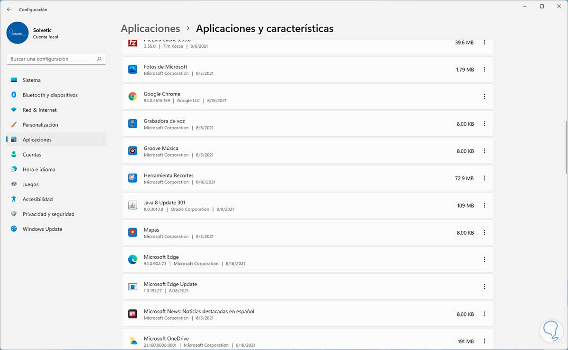Screen dimensions: 568x350
Task: Click the Groove Música app icon
Action: click(x=133, y=151)
